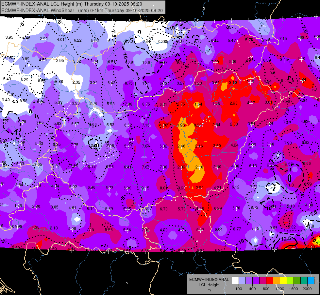Viewport: 320px width, 295px height.
Task: Click the wind shear value 2.18
Action: 199,167
